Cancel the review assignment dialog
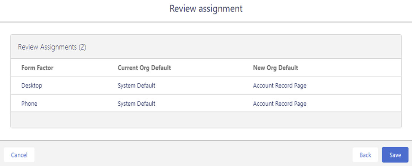Viewport: 412px width, 166px height. [19, 155]
